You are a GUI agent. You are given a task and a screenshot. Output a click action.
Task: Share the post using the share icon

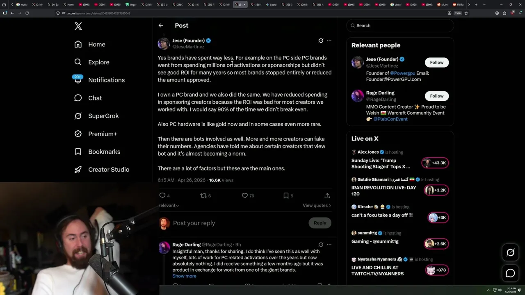tap(327, 196)
